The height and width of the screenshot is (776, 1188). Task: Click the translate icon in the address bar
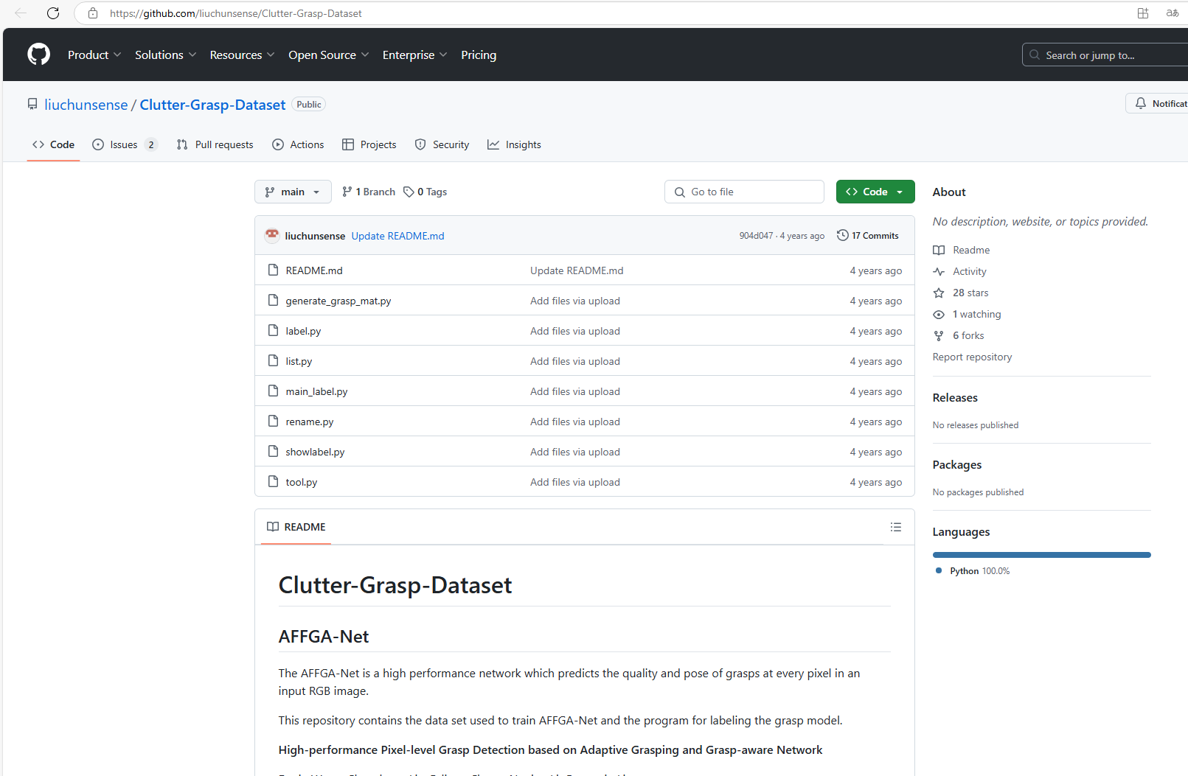click(1173, 13)
